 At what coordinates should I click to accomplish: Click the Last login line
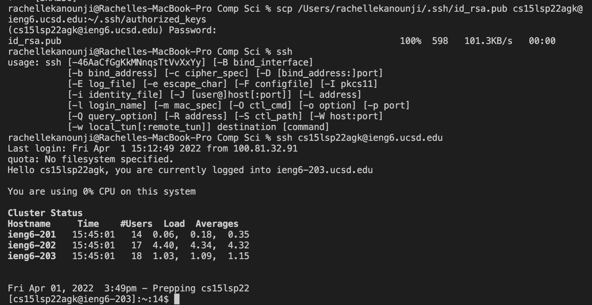point(153,148)
